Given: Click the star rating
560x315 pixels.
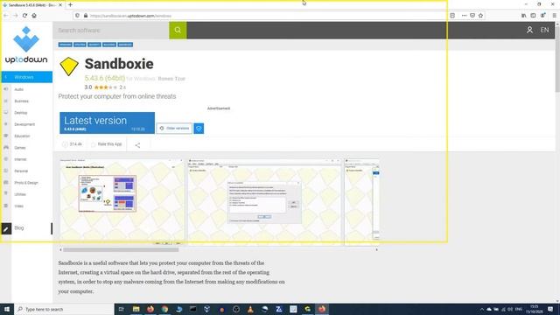Looking at the screenshot, I should [x=105, y=87].
